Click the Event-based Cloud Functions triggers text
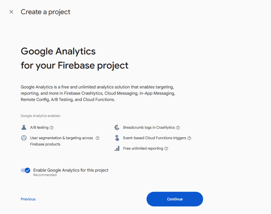The image size is (271, 214). 154,138
